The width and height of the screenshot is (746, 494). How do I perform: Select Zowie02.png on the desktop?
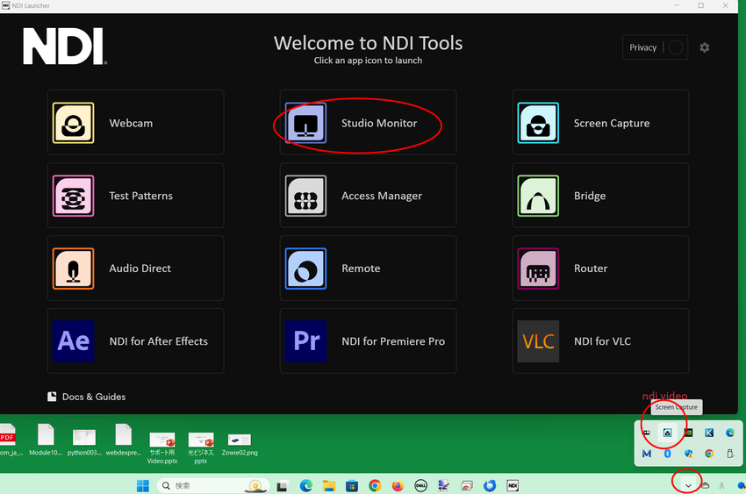[240, 445]
